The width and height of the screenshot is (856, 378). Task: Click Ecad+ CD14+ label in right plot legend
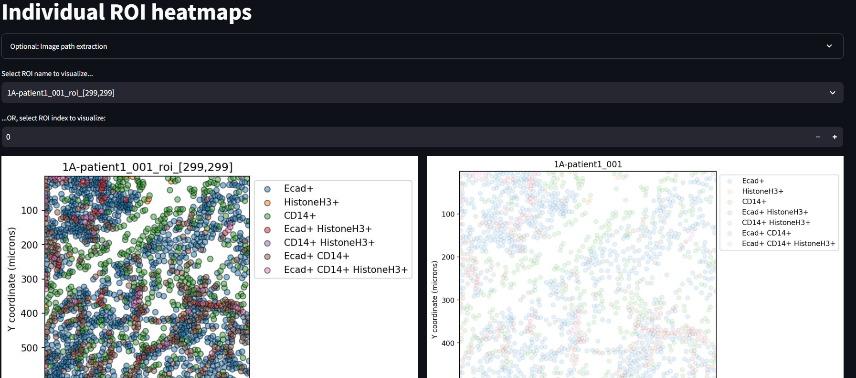[766, 233]
